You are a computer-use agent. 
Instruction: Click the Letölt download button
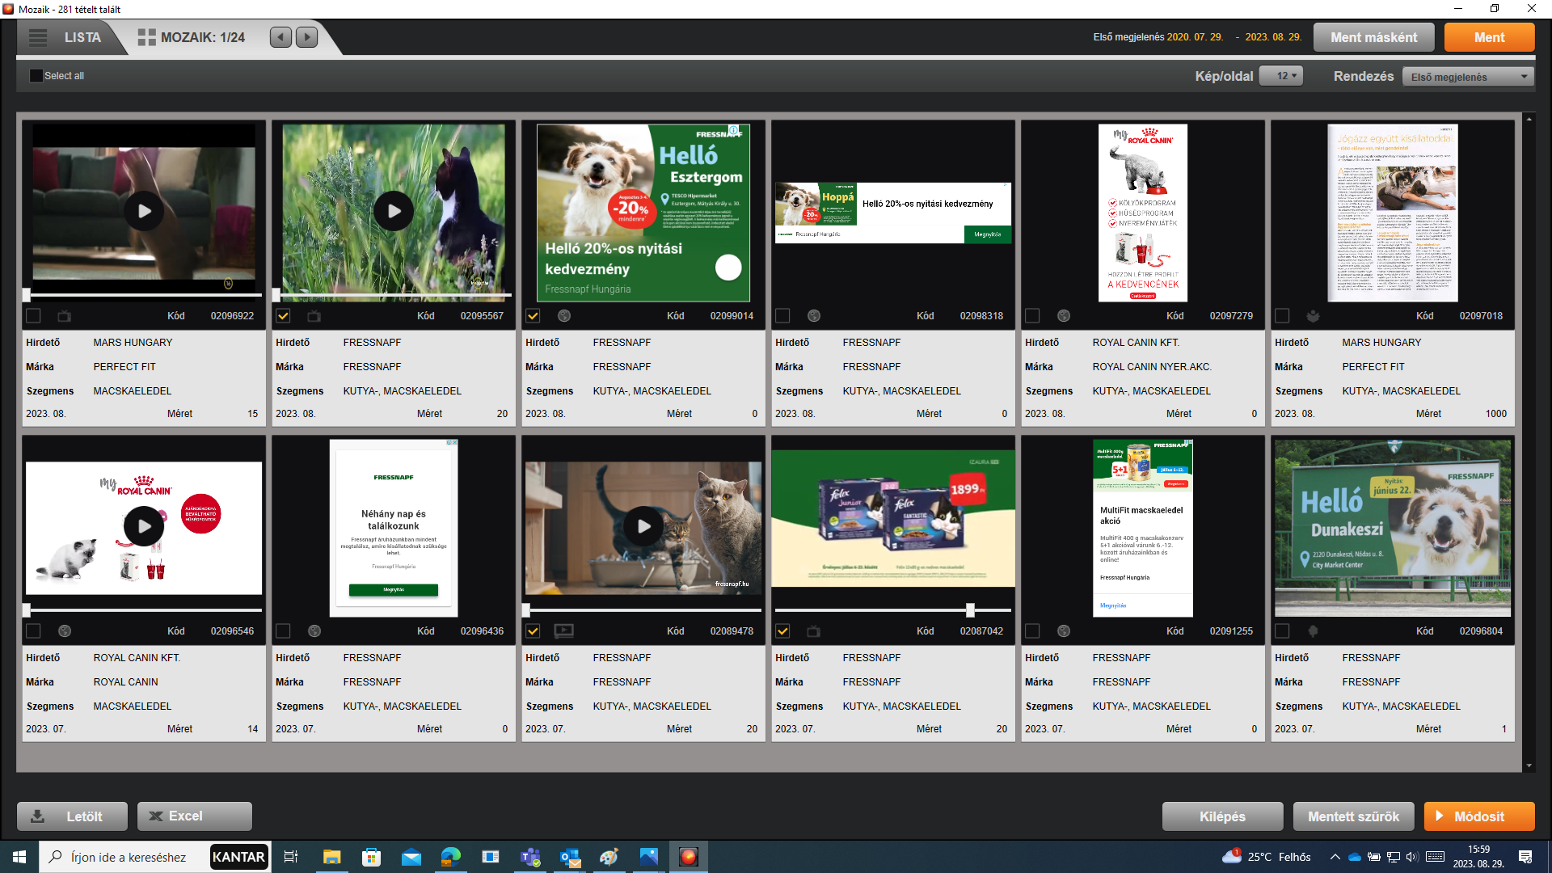[72, 816]
